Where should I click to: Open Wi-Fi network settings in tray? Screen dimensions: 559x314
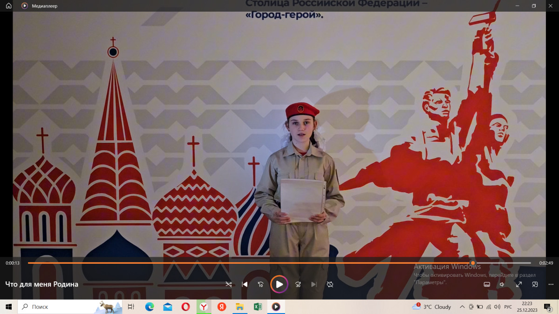pos(489,307)
